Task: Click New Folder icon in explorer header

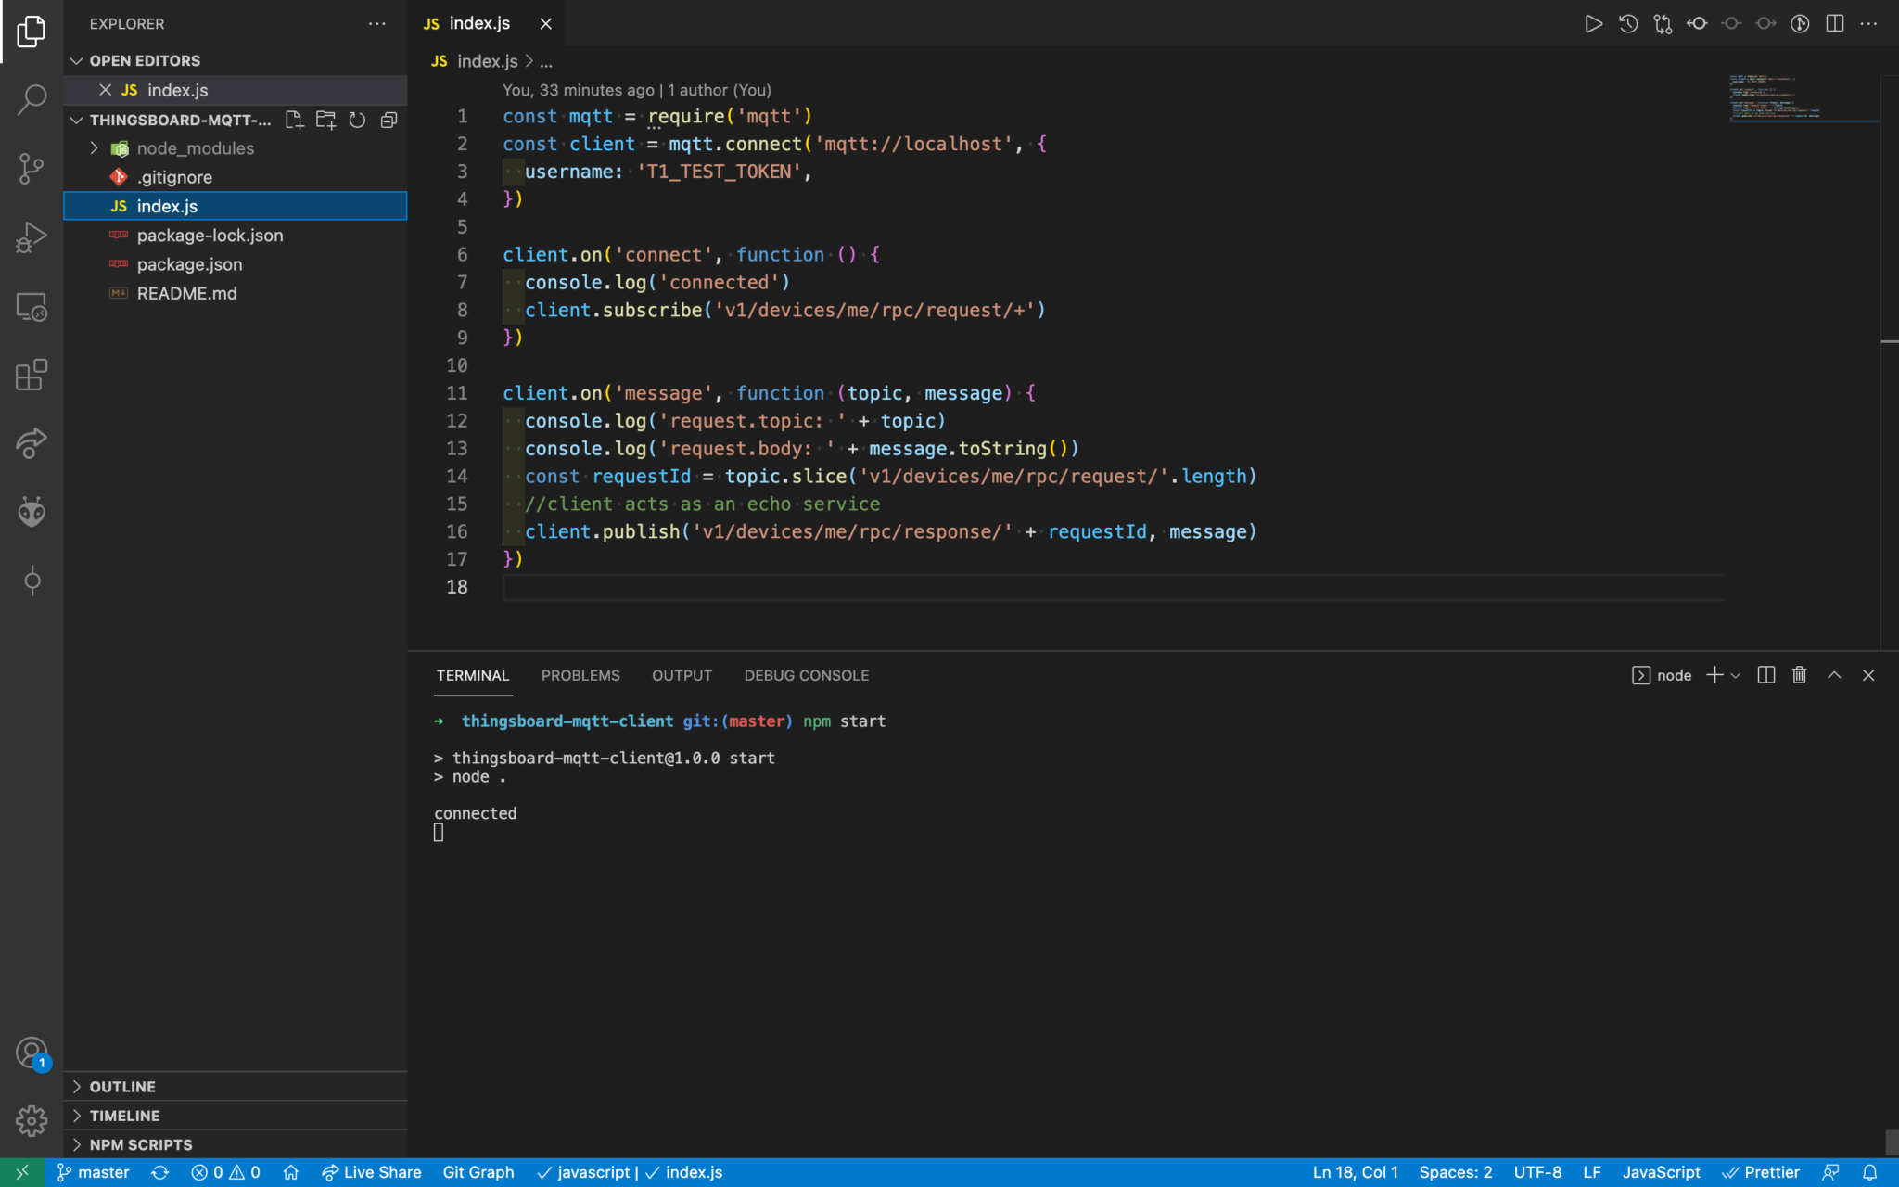Action: point(325,120)
